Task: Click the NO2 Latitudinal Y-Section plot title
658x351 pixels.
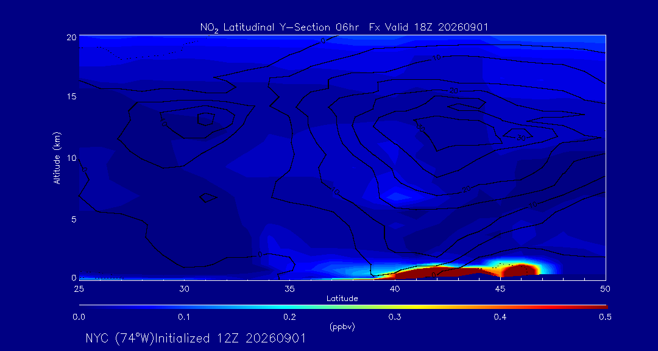Action: [344, 27]
